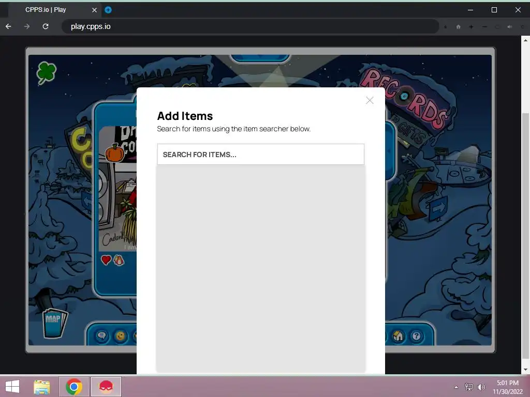Click the buddy penguin icon on player card
Image resolution: width=530 pixels, height=397 pixels.
coord(119,260)
